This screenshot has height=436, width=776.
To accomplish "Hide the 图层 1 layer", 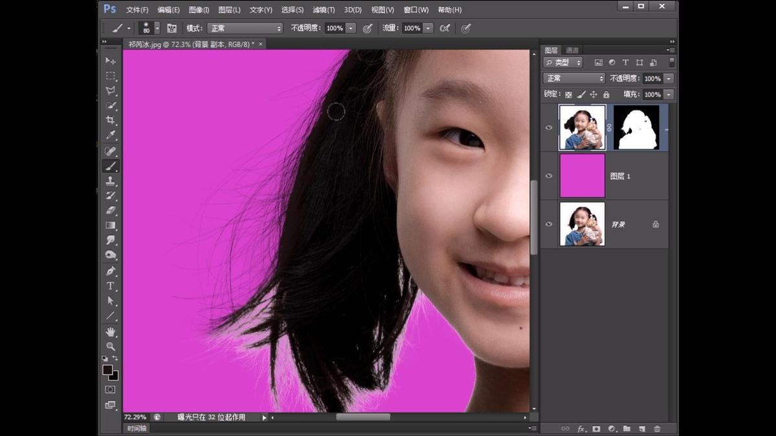I will coord(549,175).
